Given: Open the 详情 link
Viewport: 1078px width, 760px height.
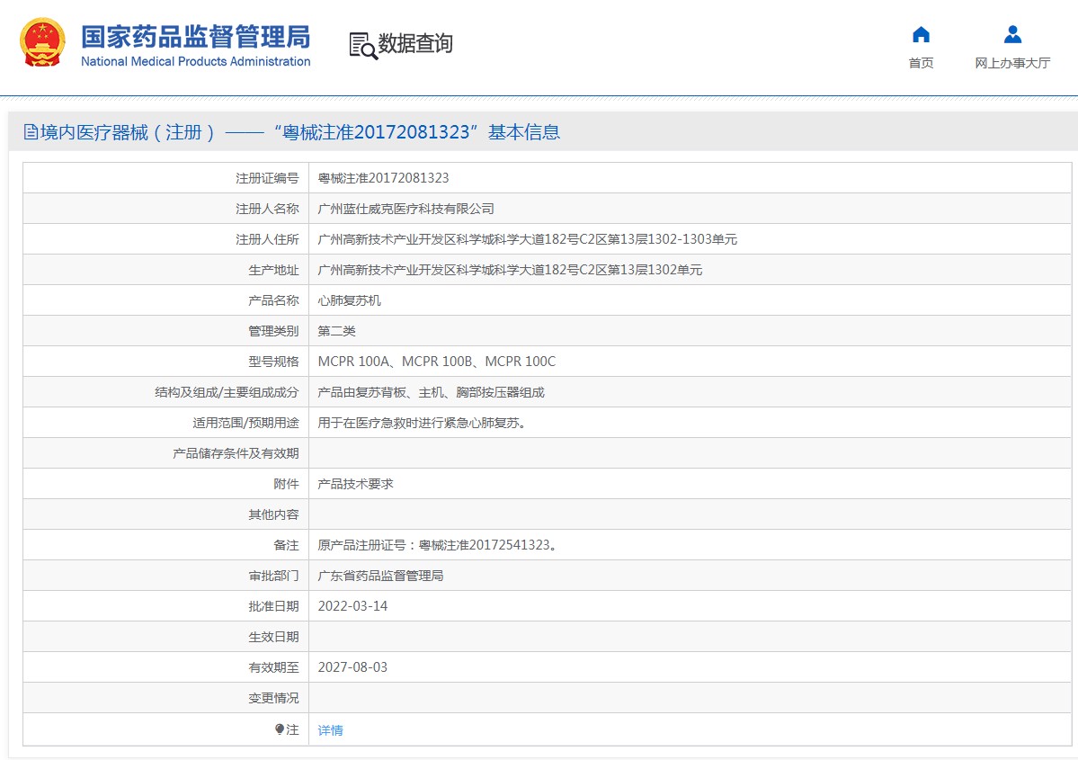Looking at the screenshot, I should tap(330, 729).
